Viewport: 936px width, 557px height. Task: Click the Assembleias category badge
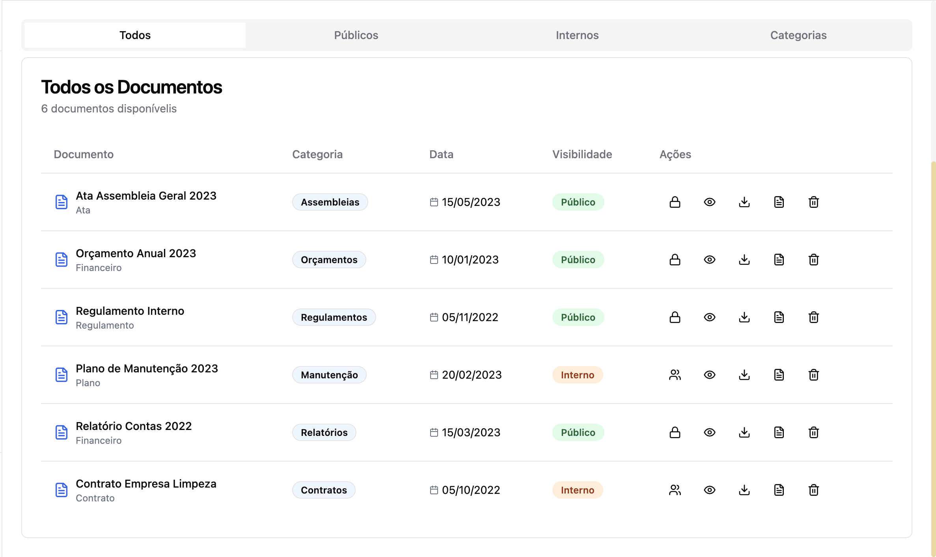coord(330,202)
